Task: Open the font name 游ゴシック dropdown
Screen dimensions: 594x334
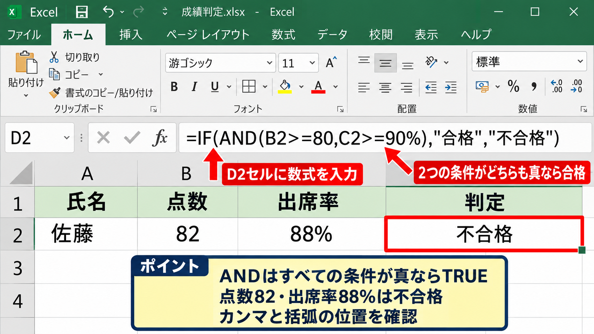Action: [270, 63]
